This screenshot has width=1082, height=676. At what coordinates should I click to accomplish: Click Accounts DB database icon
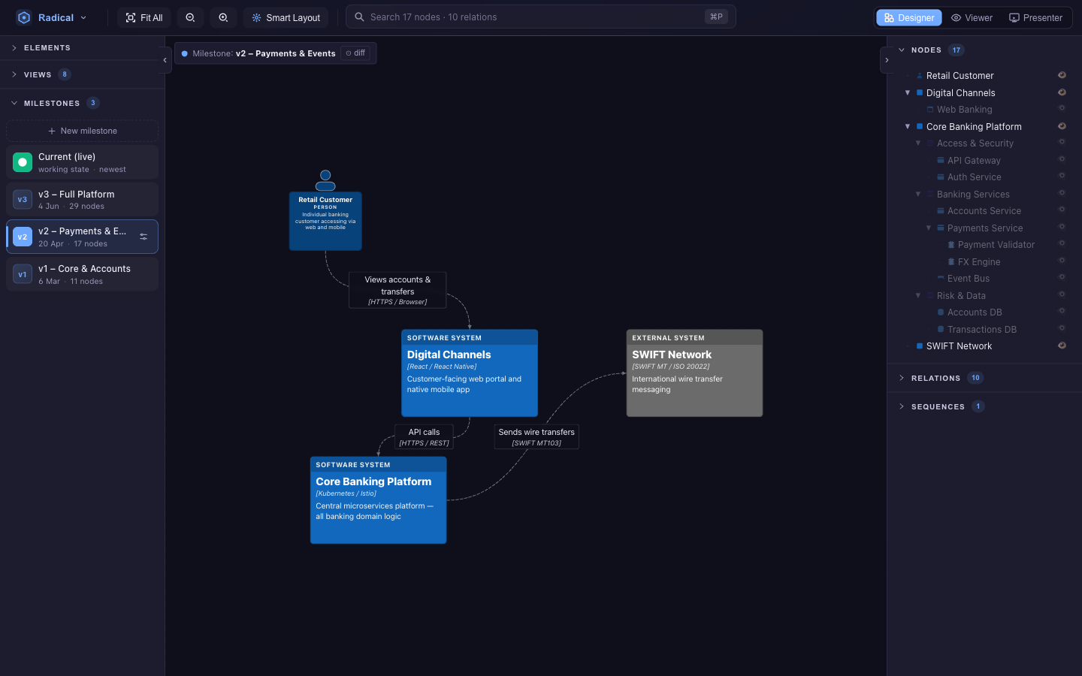(x=941, y=312)
